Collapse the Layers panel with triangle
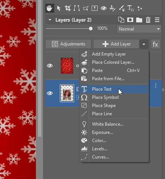 50,20
